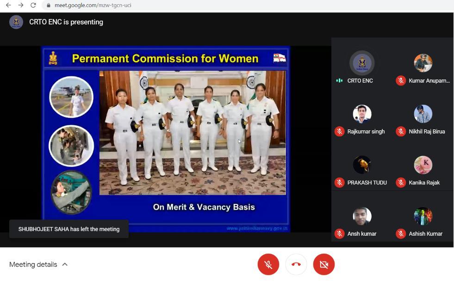Image resolution: width=454 pixels, height=281 pixels.
Task: Toggle your microphone on
Action: 268,264
